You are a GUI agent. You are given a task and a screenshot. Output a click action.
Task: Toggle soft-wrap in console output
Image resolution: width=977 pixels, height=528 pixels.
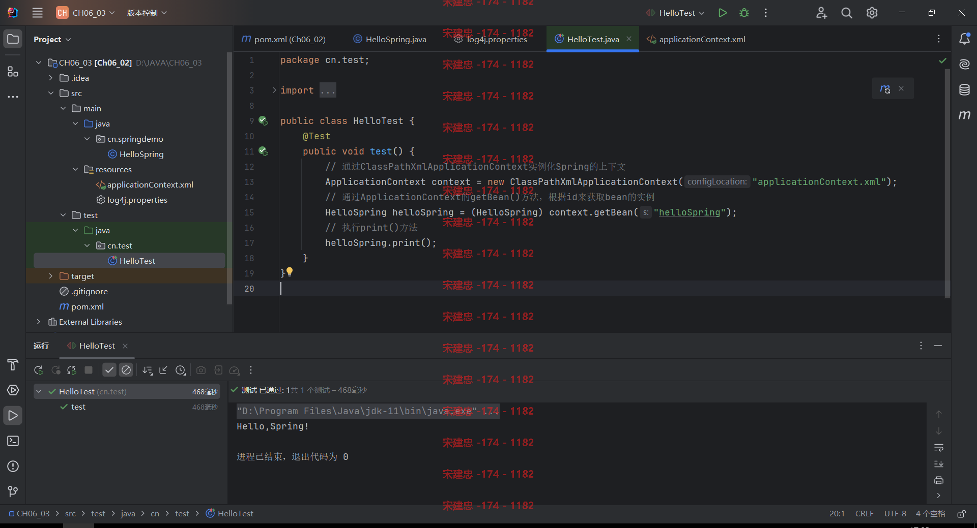939,448
